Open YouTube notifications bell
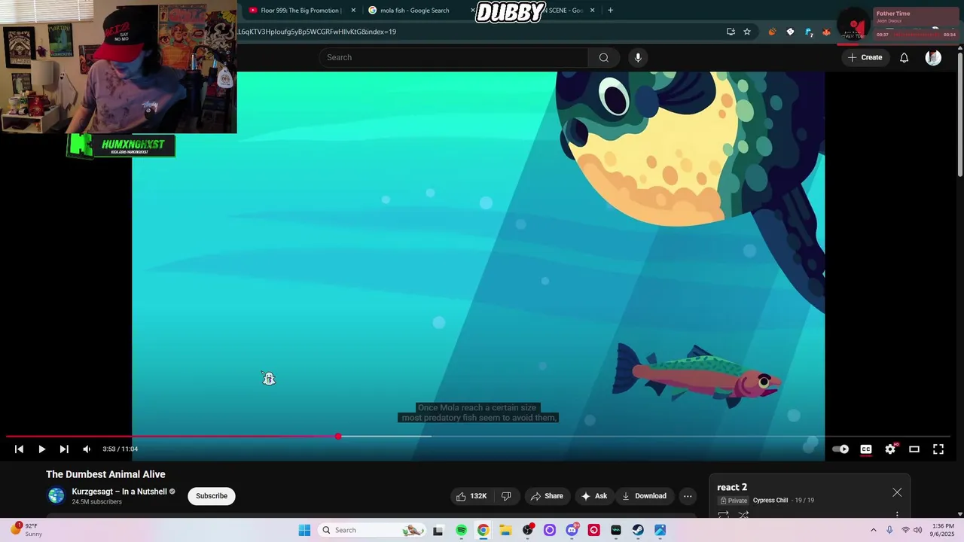The height and width of the screenshot is (542, 964). tap(905, 57)
